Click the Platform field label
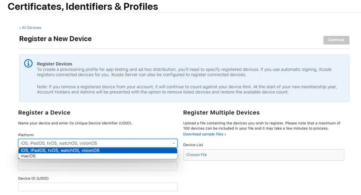This screenshot has height=195, width=361. [26, 135]
